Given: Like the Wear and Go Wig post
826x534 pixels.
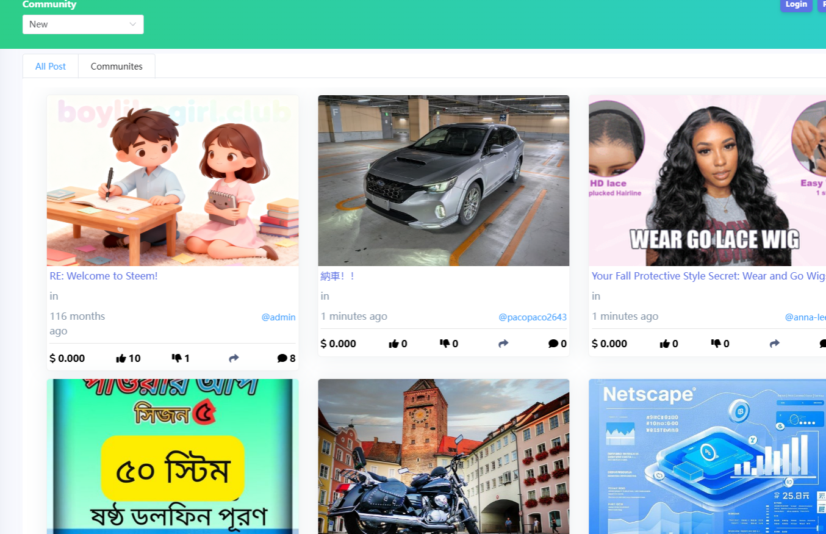Looking at the screenshot, I should (664, 344).
